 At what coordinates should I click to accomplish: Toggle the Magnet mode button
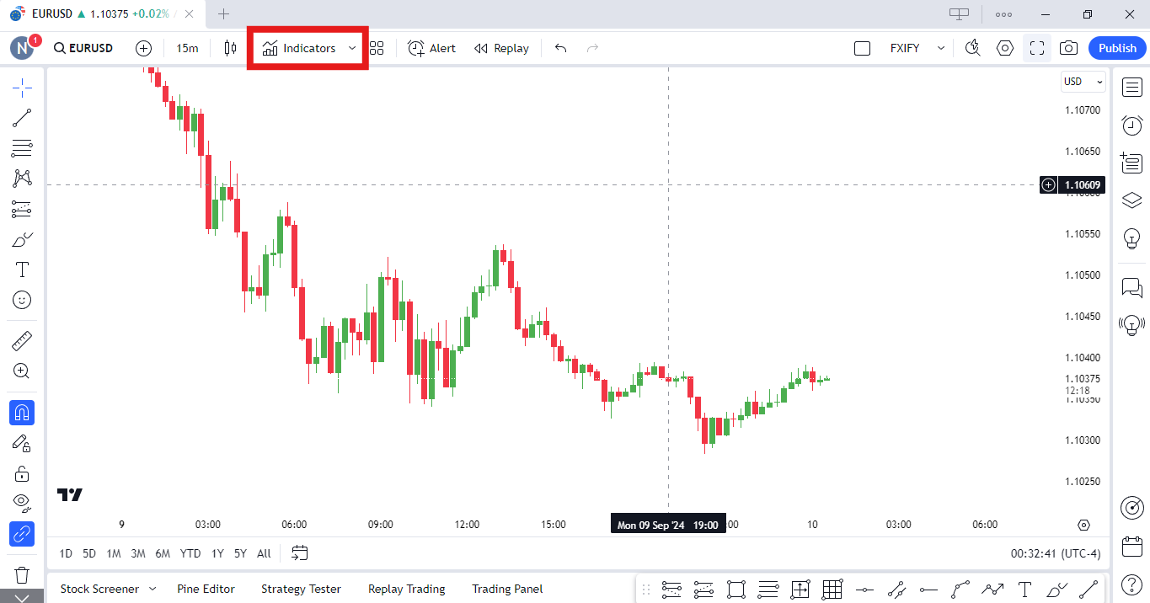click(x=22, y=413)
